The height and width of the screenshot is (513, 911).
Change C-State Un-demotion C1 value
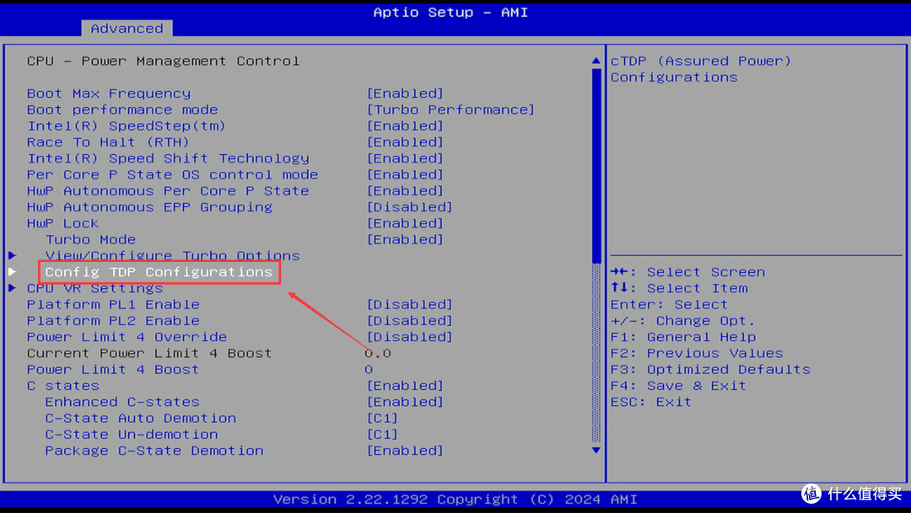(x=382, y=435)
